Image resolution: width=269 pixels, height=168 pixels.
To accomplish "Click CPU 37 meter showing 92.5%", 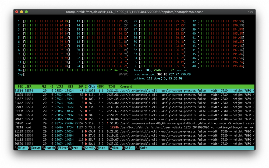I will [218, 21].
